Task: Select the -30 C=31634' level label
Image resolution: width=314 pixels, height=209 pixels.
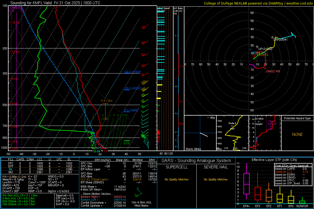Action: pyautogui.click(x=133, y=72)
